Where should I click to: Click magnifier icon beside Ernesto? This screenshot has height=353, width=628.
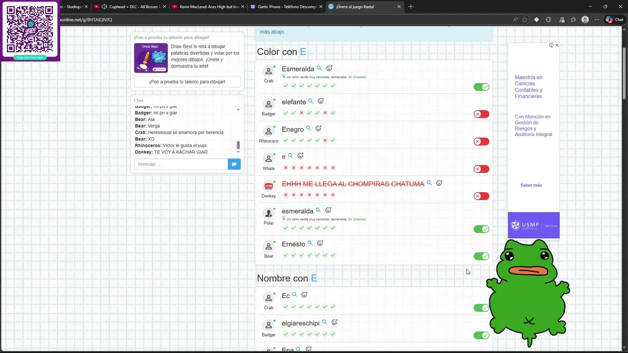(310, 244)
